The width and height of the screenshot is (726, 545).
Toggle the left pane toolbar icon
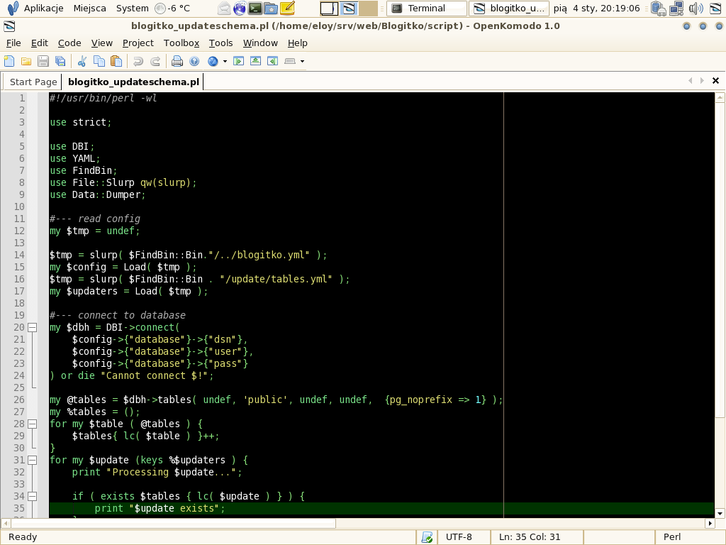[x=238, y=61]
